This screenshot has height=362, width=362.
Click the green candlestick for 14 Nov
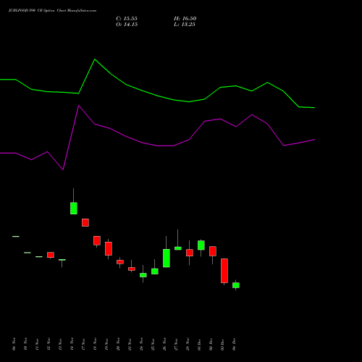click(x=74, y=209)
